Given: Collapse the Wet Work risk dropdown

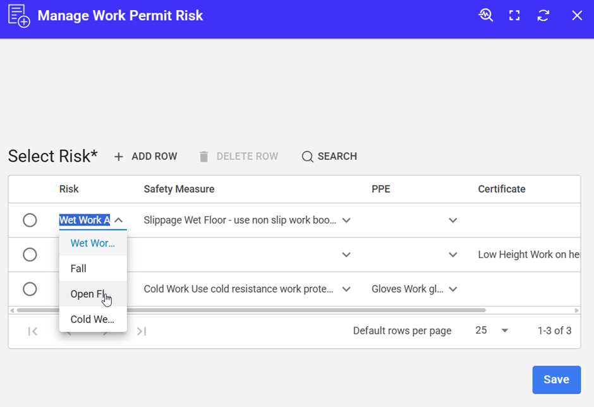Looking at the screenshot, I should coord(118,221).
